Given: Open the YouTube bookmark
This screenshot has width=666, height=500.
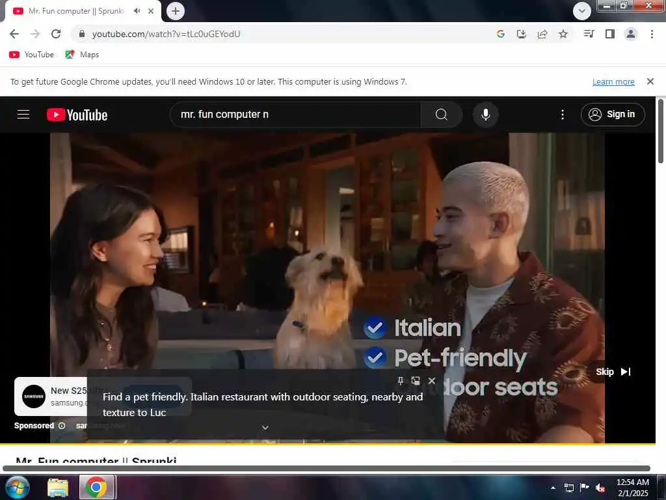Looking at the screenshot, I should pyautogui.click(x=32, y=55).
